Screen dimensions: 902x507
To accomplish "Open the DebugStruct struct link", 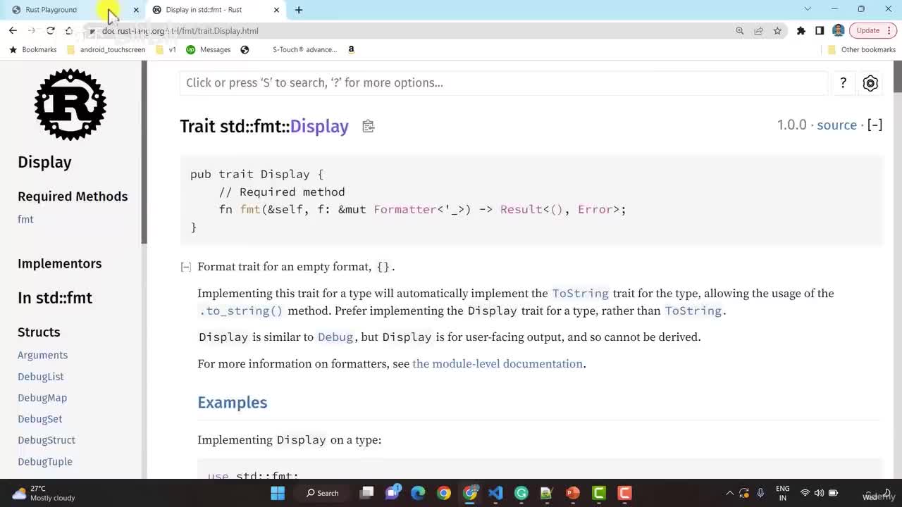I will tap(47, 440).
